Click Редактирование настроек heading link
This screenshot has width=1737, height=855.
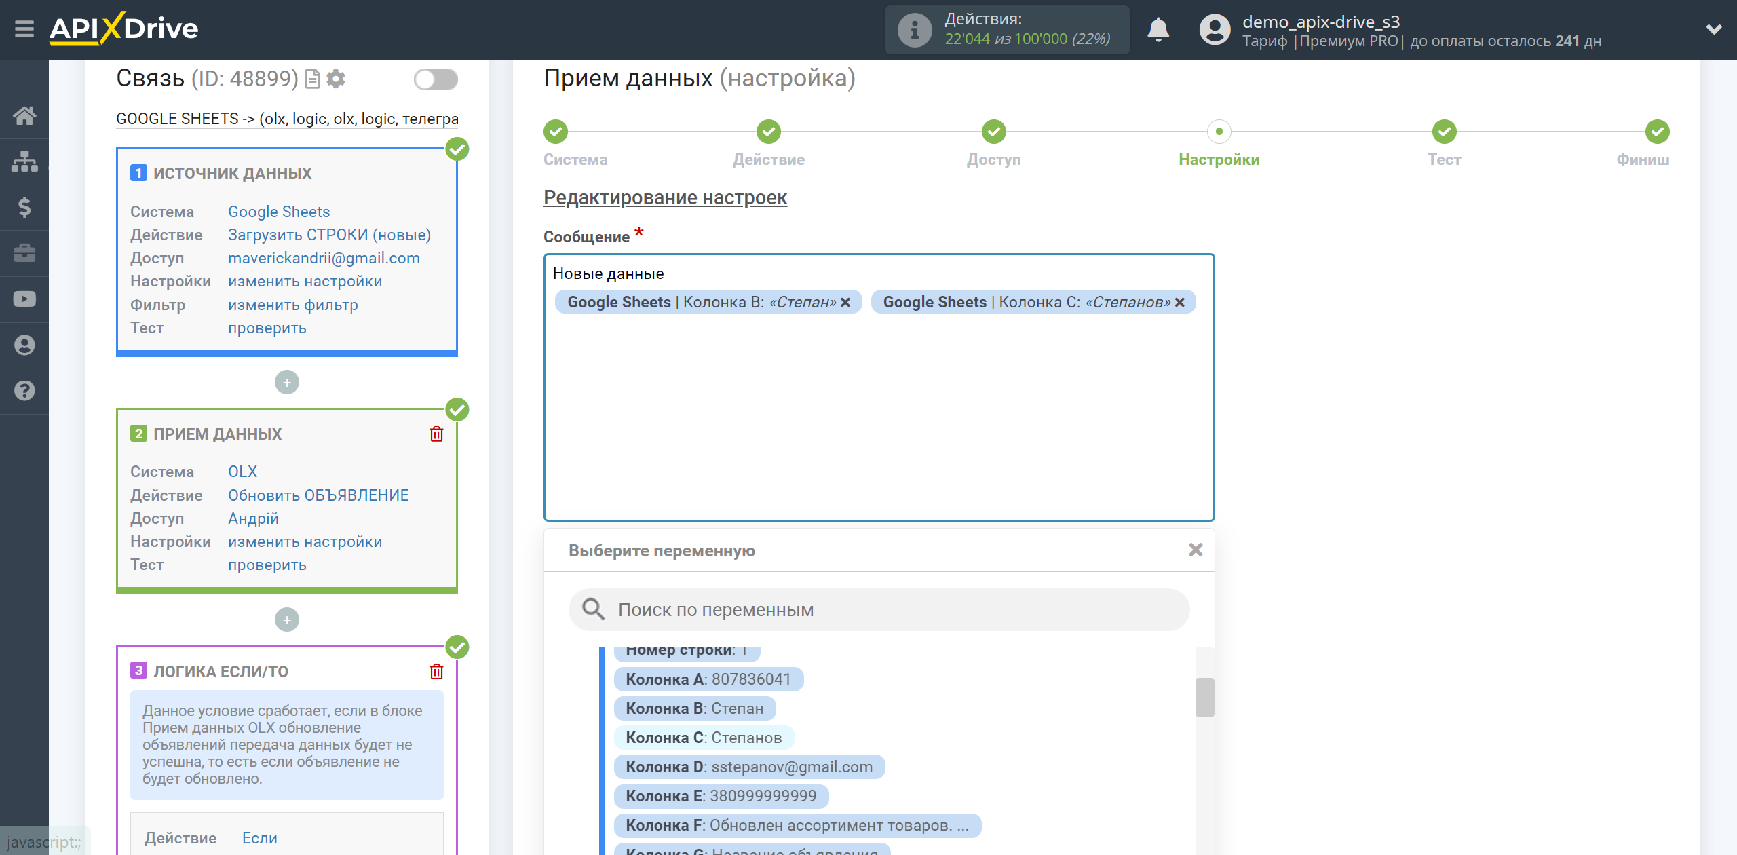coord(665,197)
